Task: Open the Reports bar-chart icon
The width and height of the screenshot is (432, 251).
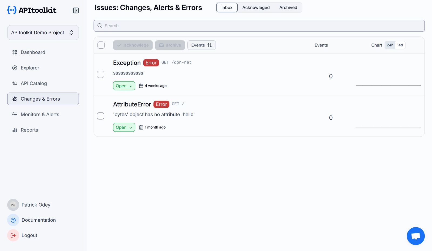Action: click(14, 130)
